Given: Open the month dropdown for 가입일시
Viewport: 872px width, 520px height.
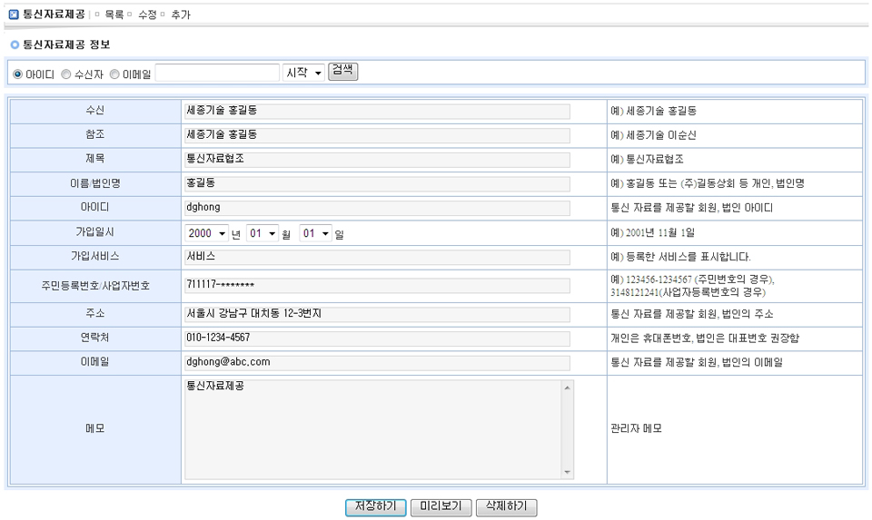Looking at the screenshot, I should (x=262, y=233).
